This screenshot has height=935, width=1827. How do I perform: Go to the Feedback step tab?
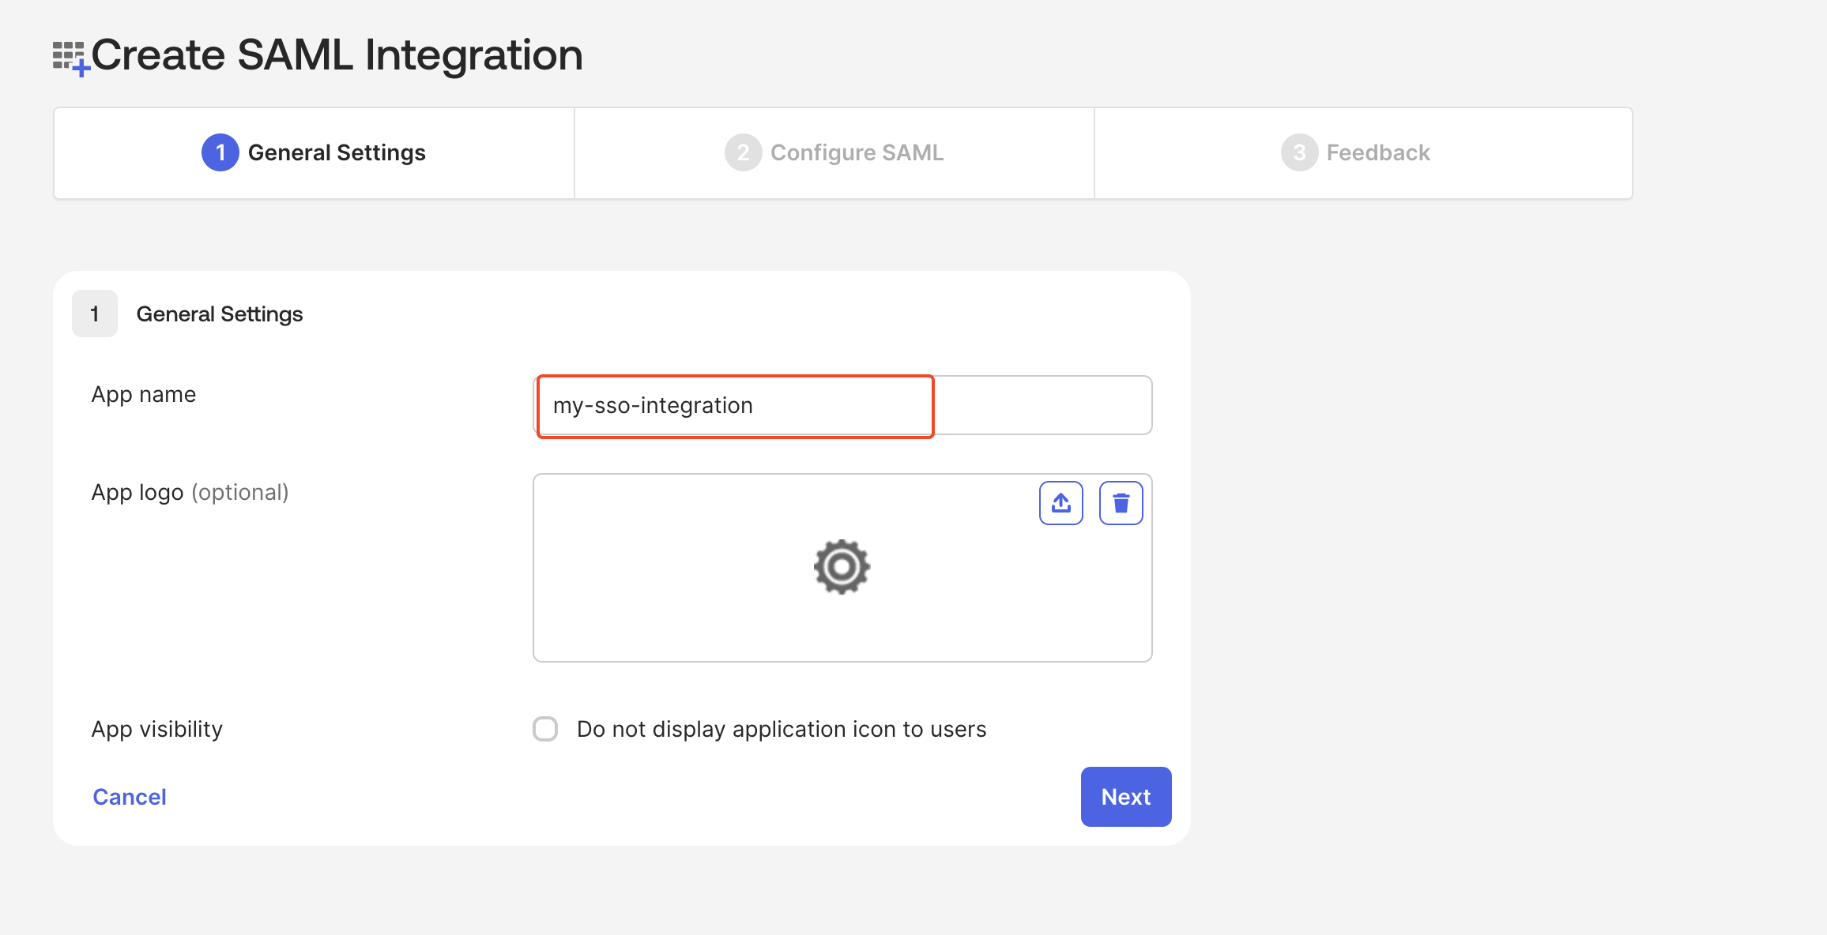pyautogui.click(x=1377, y=152)
